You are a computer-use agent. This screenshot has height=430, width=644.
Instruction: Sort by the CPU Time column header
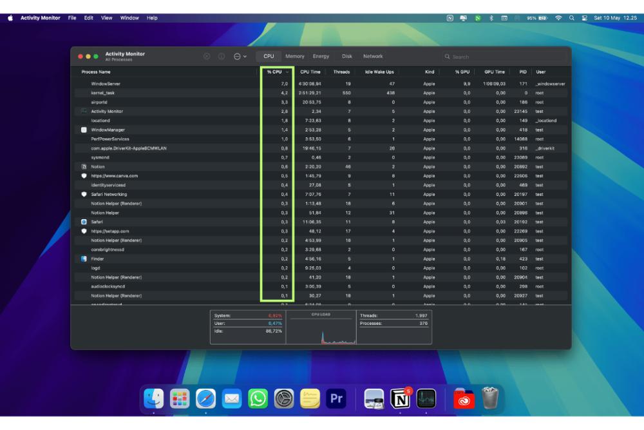point(310,72)
